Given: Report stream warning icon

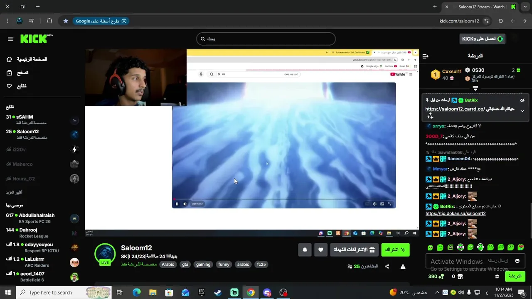Looking at the screenshot, I should click(x=403, y=267).
